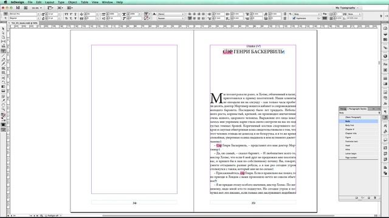The height and width of the screenshot is (218, 389).
Task: Select the Selection tool in the toolbox
Action: (3, 29)
